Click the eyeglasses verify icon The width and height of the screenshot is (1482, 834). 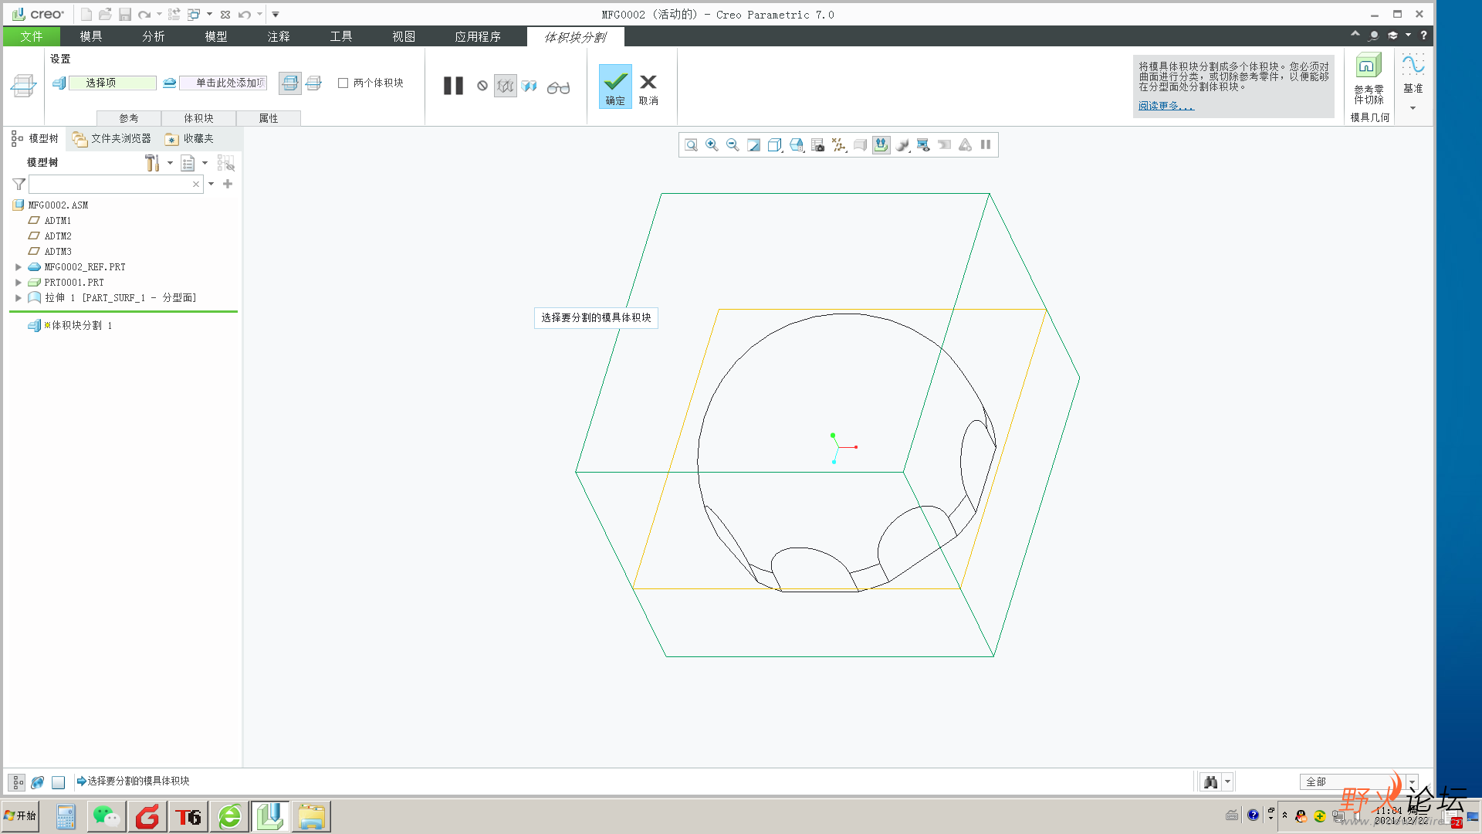point(558,87)
